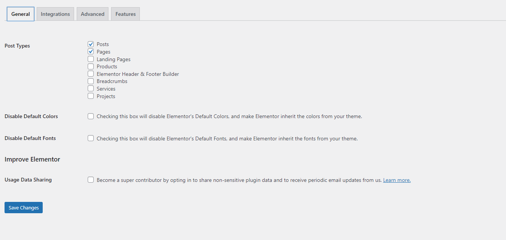
Task: Click the Post Types row label
Action: [17, 46]
